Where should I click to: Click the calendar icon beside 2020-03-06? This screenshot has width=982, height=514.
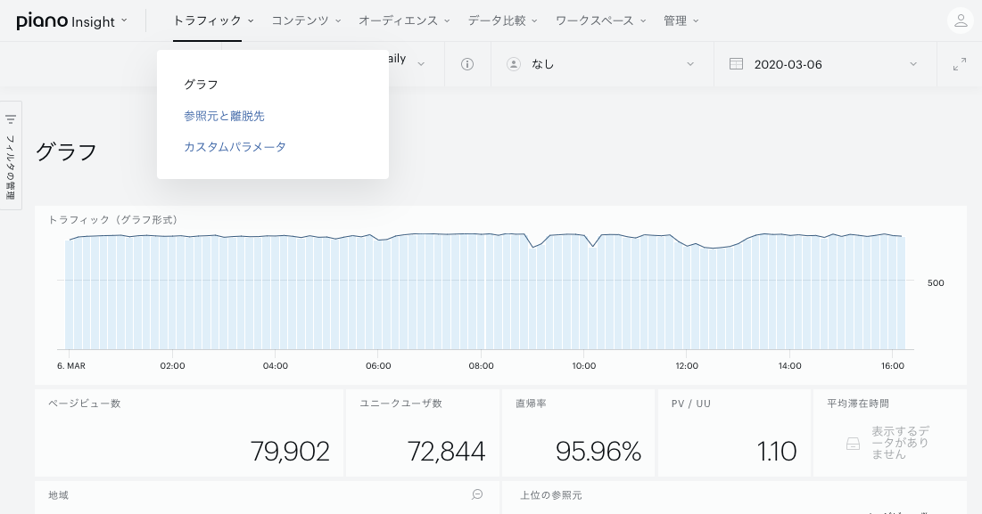(x=737, y=64)
